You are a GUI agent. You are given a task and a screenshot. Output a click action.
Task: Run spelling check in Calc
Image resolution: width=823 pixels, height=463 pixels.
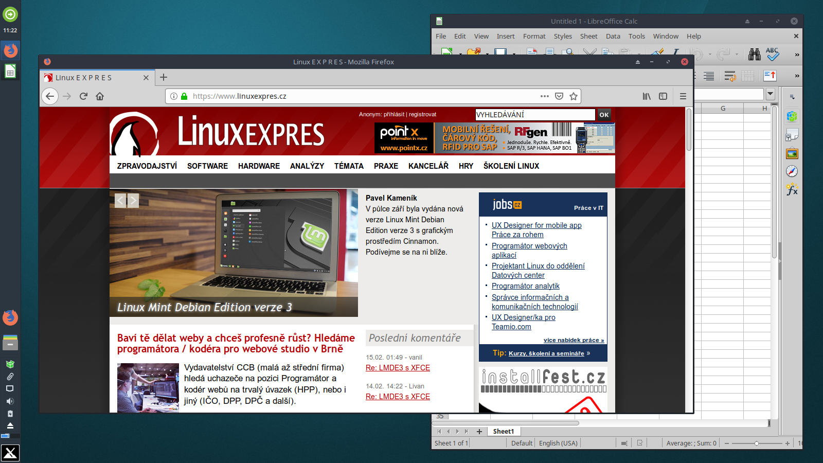click(x=772, y=54)
